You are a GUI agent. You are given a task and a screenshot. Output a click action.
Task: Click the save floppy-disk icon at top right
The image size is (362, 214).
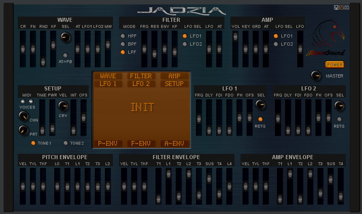pyautogui.click(x=336, y=7)
